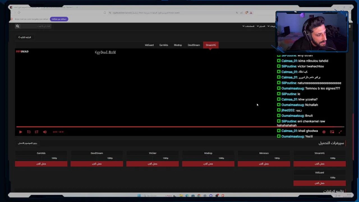The image size is (359, 202).
Task: Click chat message 'khali ghodwa'
Action: (308, 131)
